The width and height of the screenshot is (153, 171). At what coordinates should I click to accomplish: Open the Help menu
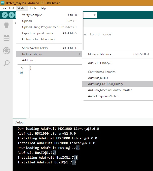click(x=43, y=8)
